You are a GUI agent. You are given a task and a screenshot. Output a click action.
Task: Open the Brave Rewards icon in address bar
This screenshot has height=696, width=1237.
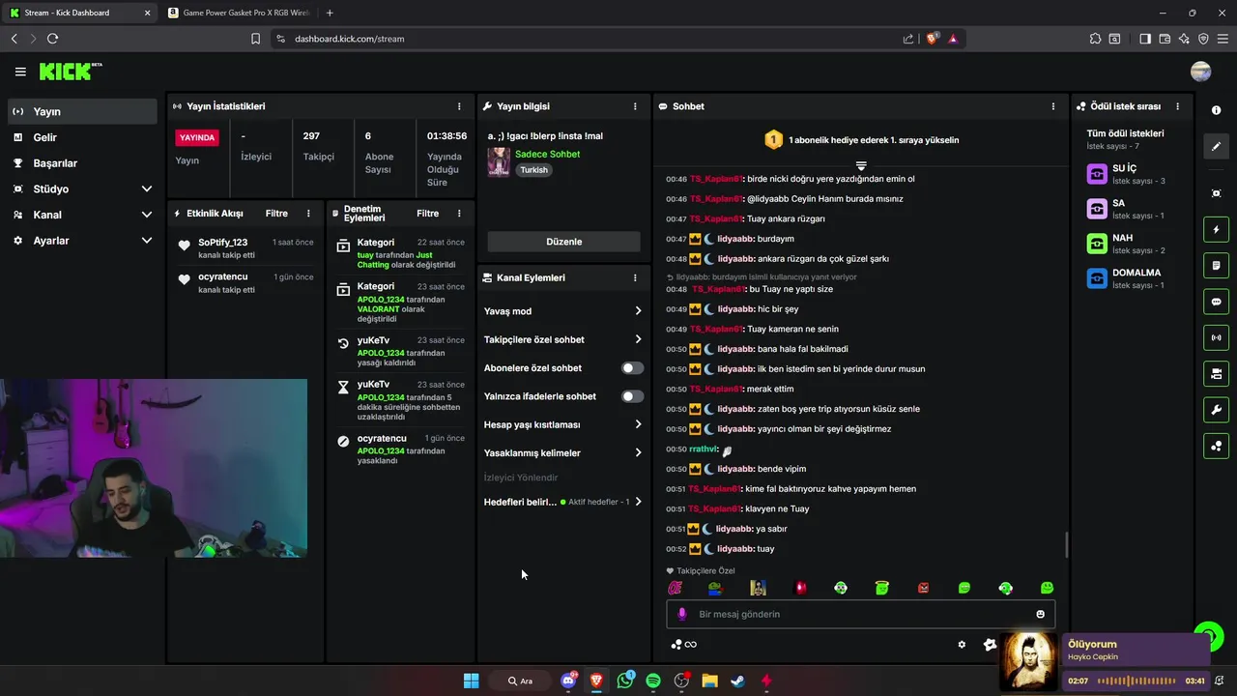click(953, 39)
